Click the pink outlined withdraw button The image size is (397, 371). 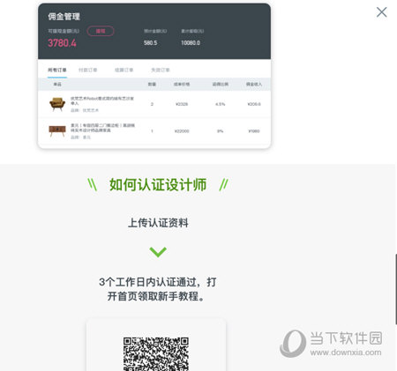click(x=101, y=31)
